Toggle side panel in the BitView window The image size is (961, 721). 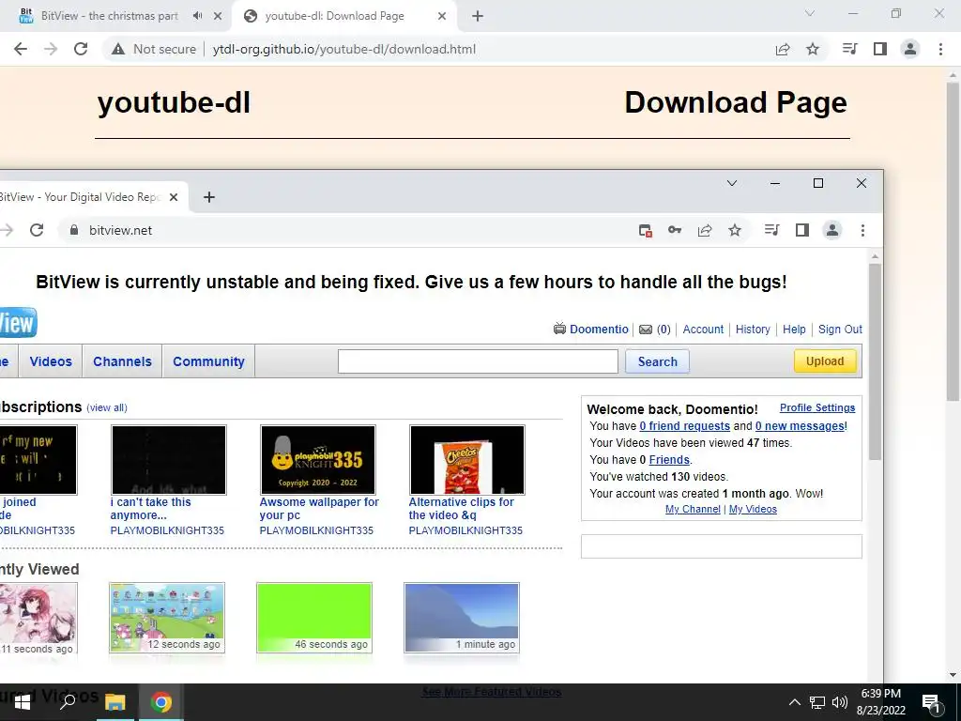802,231
